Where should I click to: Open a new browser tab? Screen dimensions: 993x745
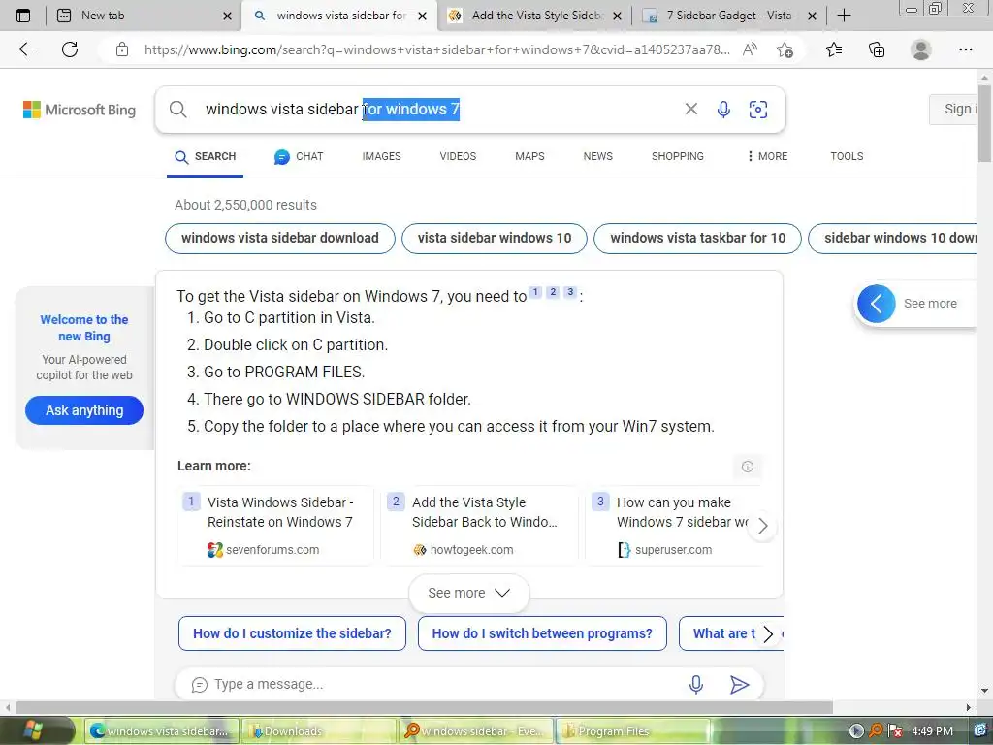point(844,16)
